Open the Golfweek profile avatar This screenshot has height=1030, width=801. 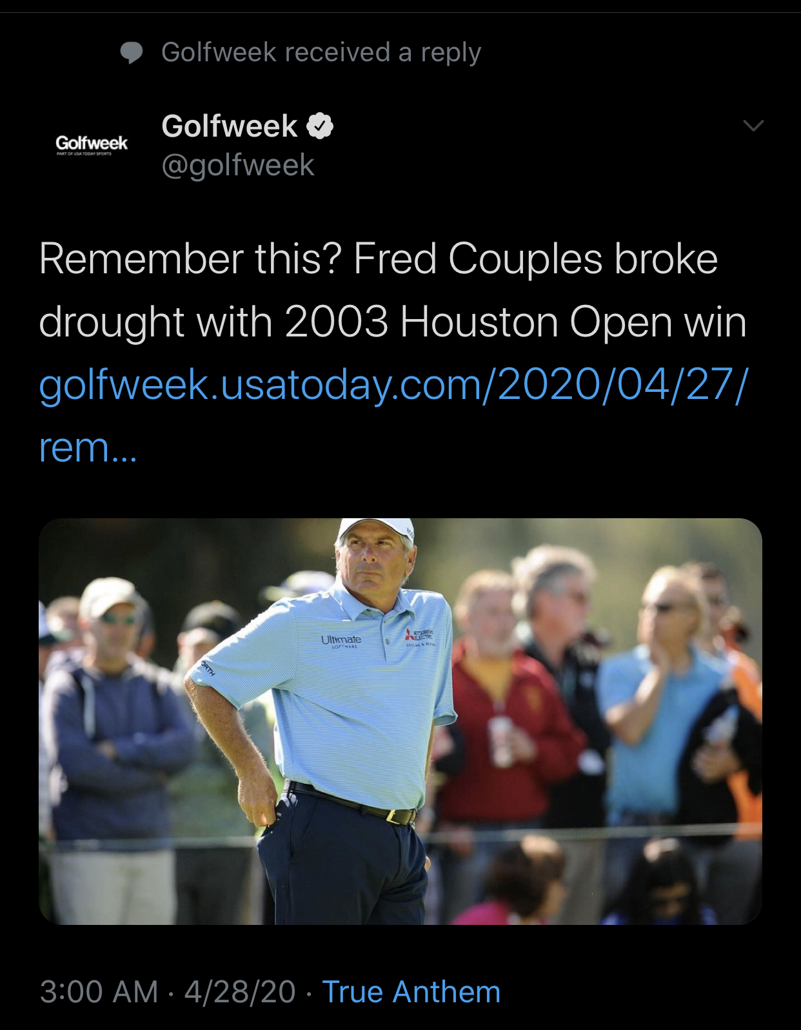92,144
